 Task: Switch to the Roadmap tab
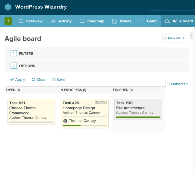pyautogui.click(x=92, y=21)
